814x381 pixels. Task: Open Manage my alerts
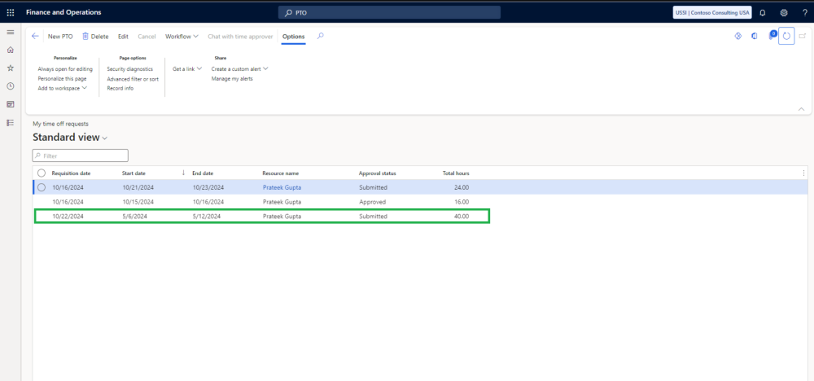(232, 78)
